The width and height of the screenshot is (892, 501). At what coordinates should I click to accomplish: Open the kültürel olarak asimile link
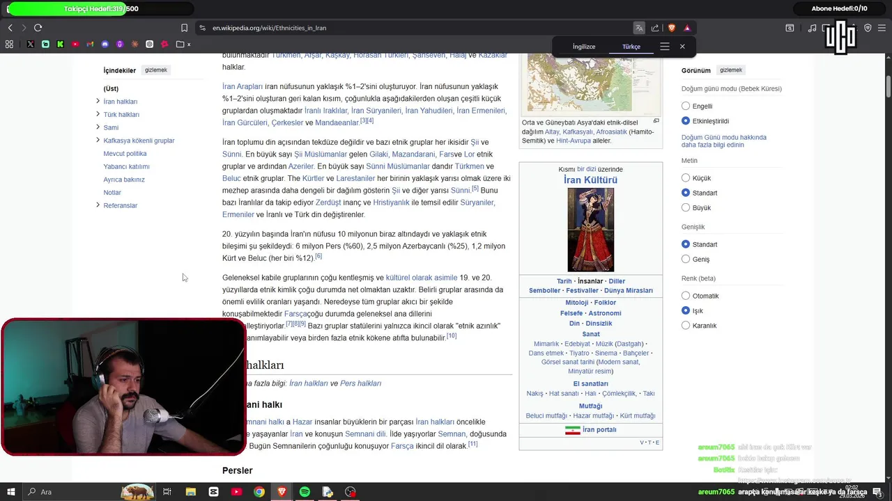coord(422,278)
